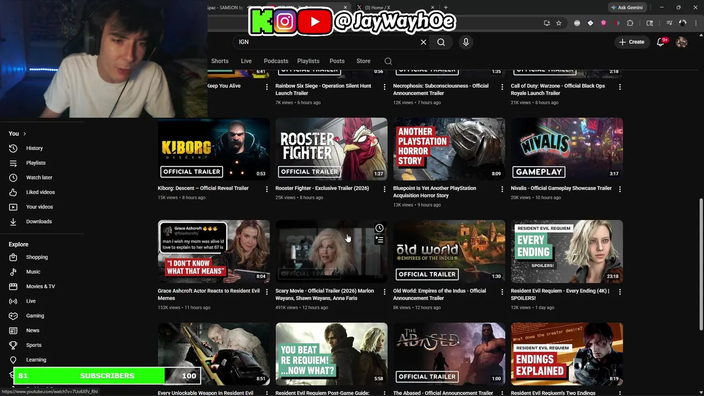Open the Chrome profile avatar
This screenshot has height=396, width=704.
[x=683, y=23]
